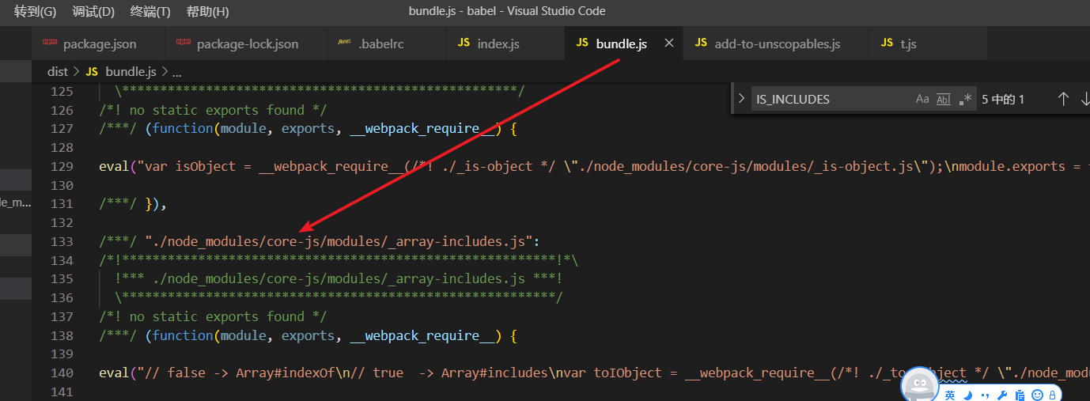Go to next match arrow
The height and width of the screenshot is (401, 1090).
1085,99
